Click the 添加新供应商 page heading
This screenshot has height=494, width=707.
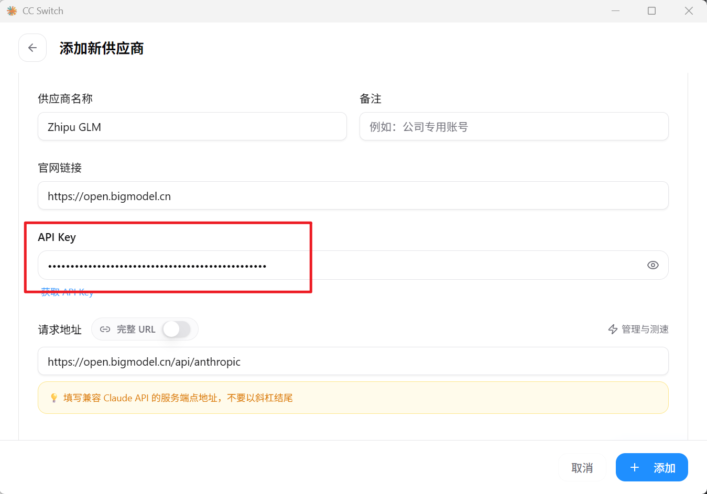(102, 48)
